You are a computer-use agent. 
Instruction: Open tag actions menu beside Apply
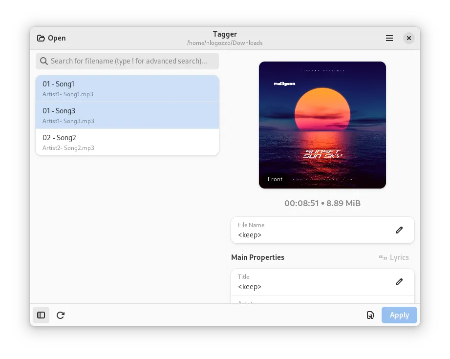point(370,315)
